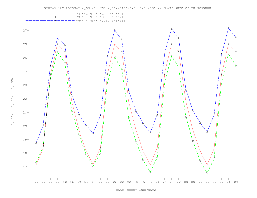Image resolution: width=257 pixels, height=198 pixels.
Task: Click the green NAM circle marker at hour 48
Action: coord(150,172)
